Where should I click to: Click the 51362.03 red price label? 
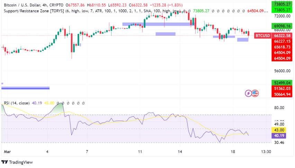282,88
